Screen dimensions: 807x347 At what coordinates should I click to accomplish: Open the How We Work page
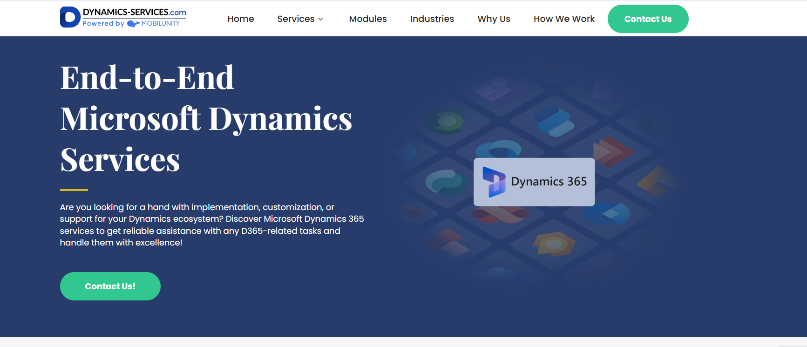click(564, 19)
